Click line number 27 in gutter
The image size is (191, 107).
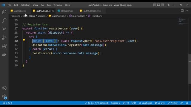[16, 29]
